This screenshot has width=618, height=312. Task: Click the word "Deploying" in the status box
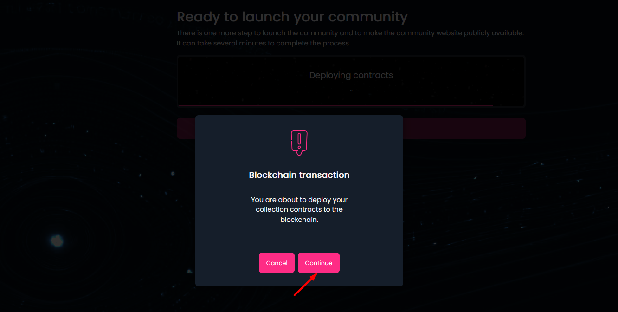click(x=330, y=75)
